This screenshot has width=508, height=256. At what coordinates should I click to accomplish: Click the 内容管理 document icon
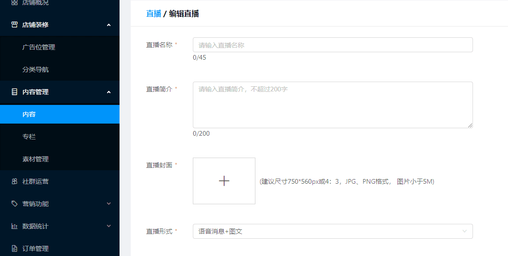pos(14,92)
